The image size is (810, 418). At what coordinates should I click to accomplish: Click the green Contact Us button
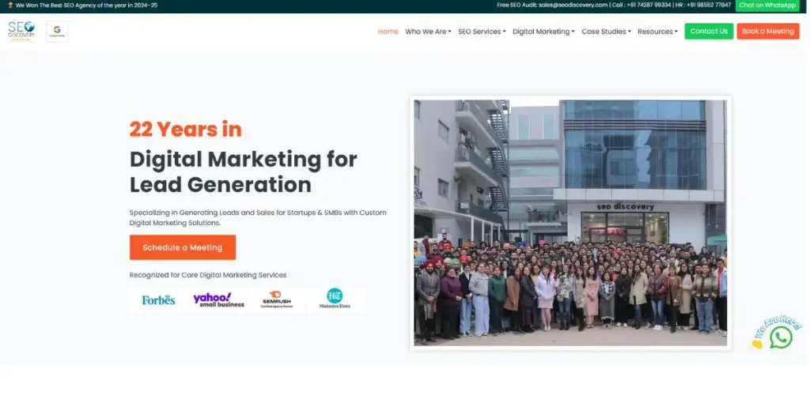709,31
